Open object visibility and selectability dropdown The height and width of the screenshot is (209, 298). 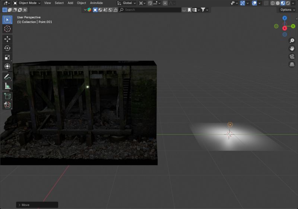tap(234, 3)
